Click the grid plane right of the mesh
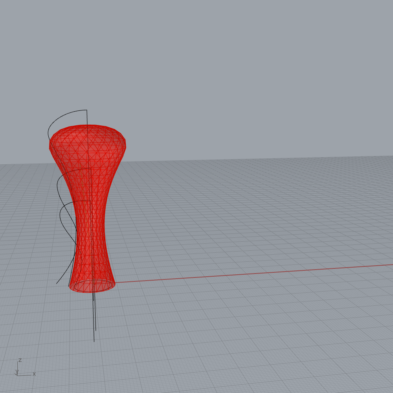393x393 pixels. coord(236,216)
